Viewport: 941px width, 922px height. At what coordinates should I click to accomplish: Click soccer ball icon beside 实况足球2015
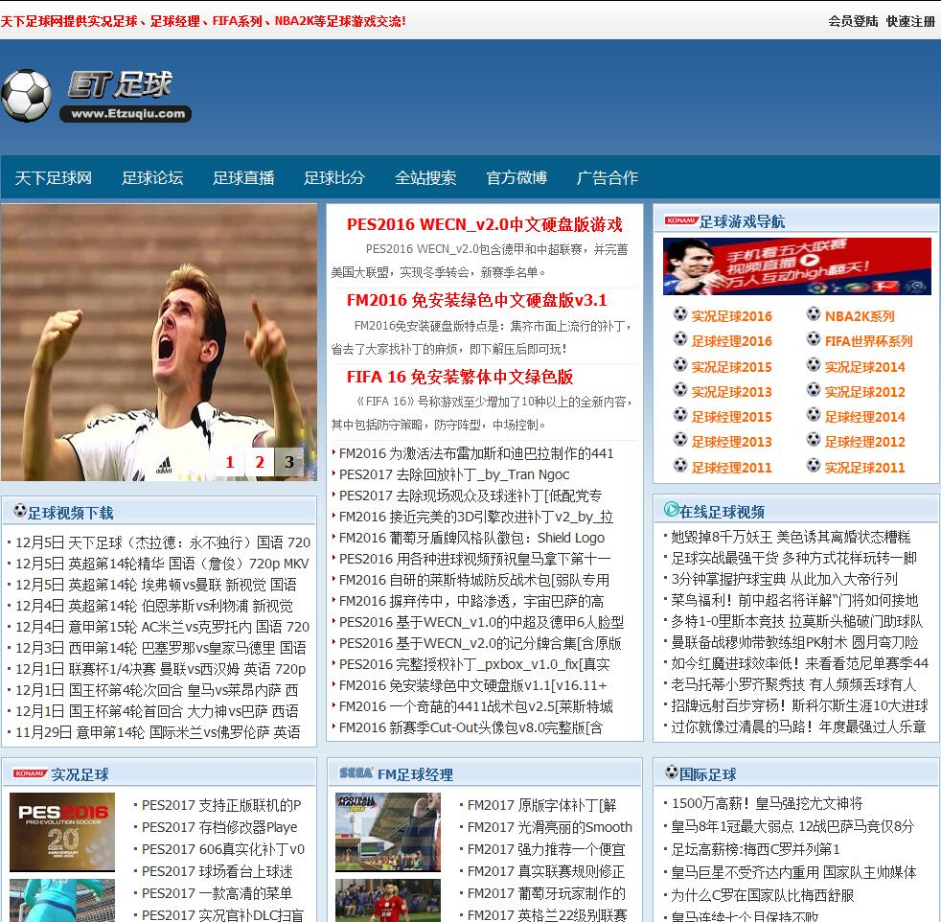[680, 365]
